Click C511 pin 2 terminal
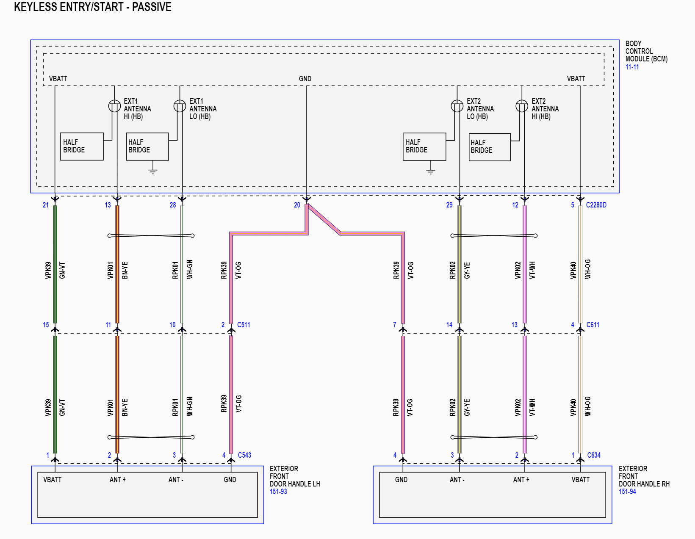 (231, 329)
